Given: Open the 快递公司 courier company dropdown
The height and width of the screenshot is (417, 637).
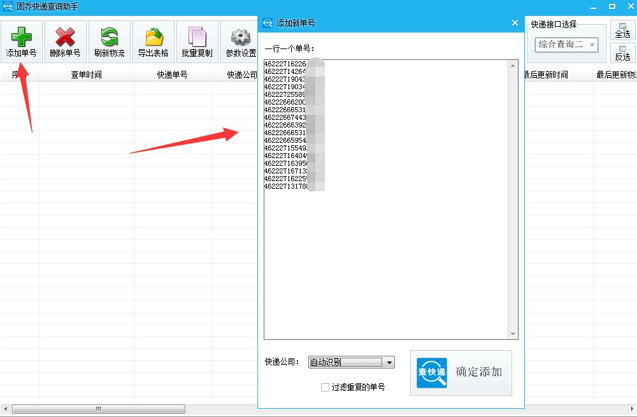Looking at the screenshot, I should (350, 361).
